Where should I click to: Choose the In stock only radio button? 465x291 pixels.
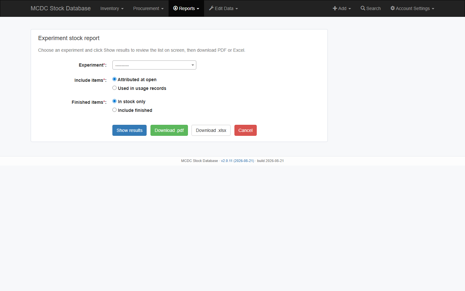tap(114, 101)
